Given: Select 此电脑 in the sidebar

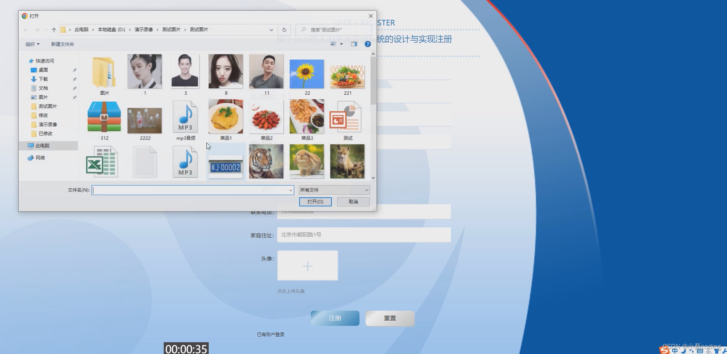Looking at the screenshot, I should tap(42, 146).
